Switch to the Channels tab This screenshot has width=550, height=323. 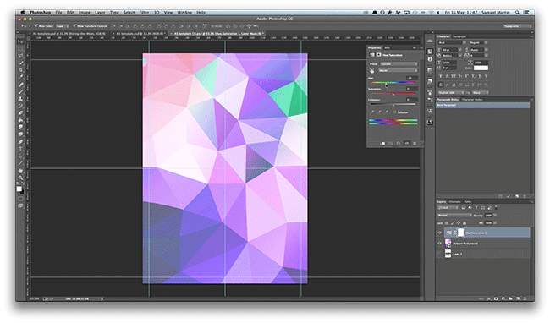tap(454, 202)
